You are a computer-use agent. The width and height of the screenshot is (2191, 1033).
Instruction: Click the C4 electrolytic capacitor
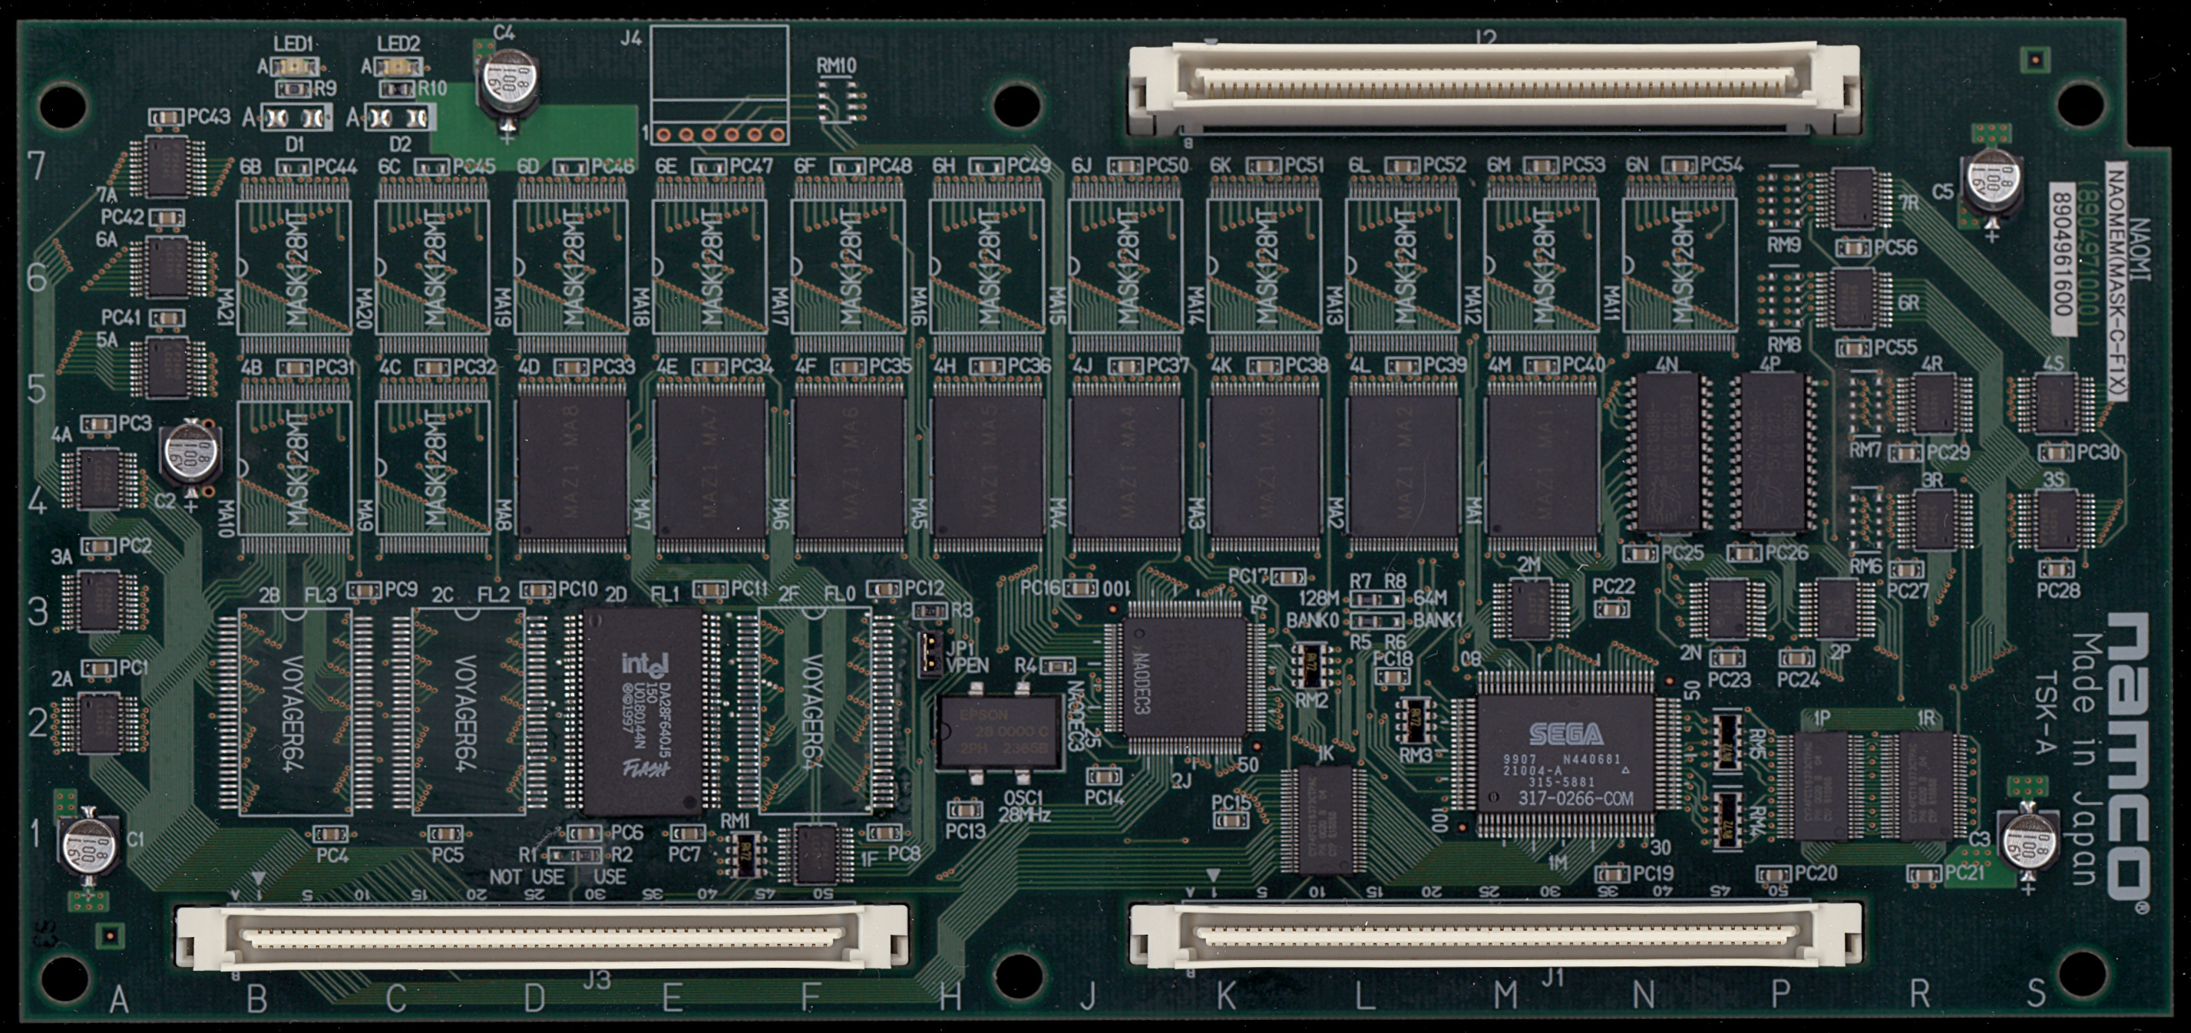tap(509, 81)
